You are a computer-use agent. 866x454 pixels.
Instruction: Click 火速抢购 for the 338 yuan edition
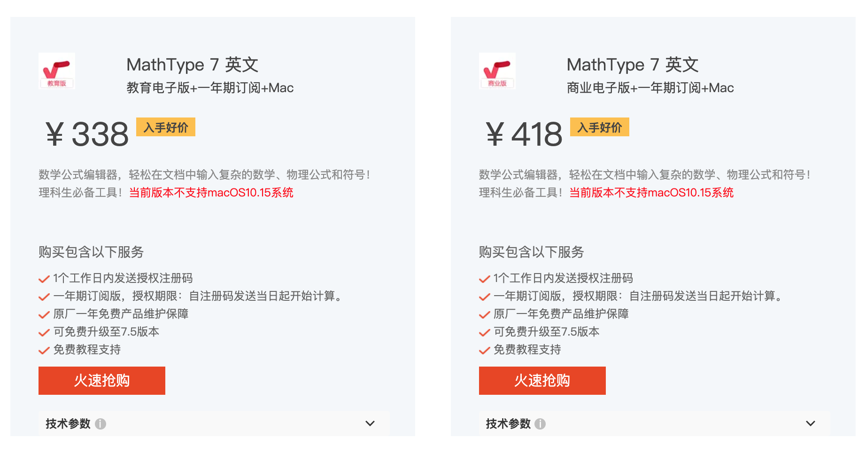coord(102,381)
